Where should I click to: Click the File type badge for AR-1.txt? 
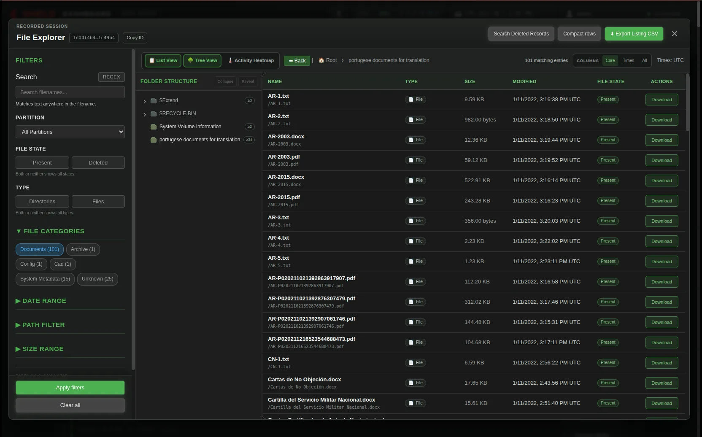pyautogui.click(x=416, y=100)
